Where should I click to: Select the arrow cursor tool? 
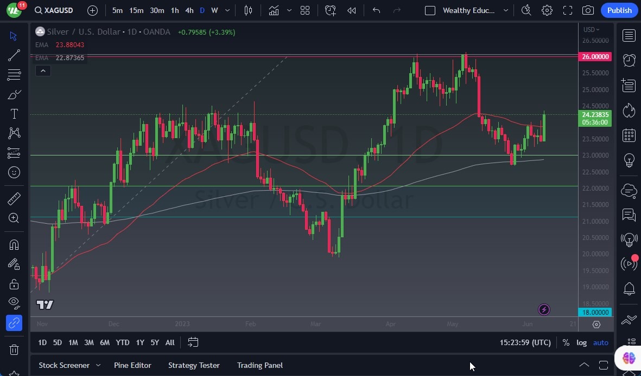coord(14,36)
